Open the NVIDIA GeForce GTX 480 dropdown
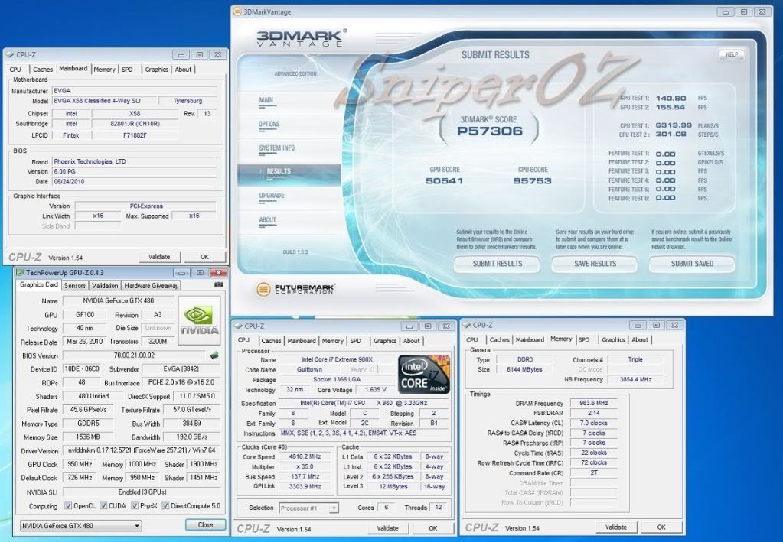This screenshot has width=783, height=542. [80, 525]
